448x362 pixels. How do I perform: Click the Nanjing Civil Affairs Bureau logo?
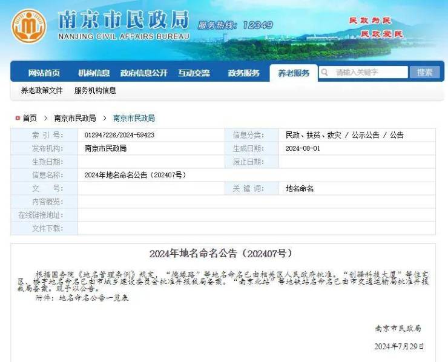(x=28, y=26)
